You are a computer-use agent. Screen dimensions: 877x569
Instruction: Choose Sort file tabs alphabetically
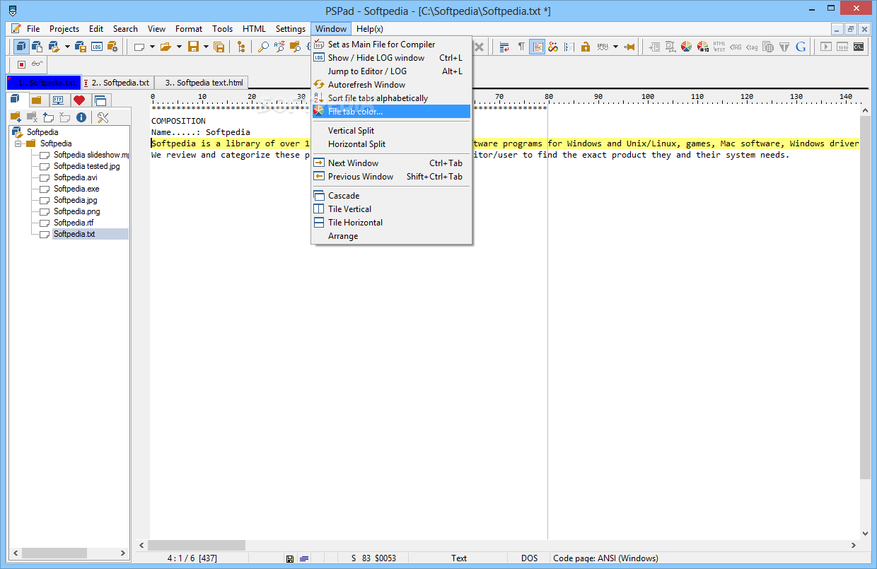pos(391,98)
